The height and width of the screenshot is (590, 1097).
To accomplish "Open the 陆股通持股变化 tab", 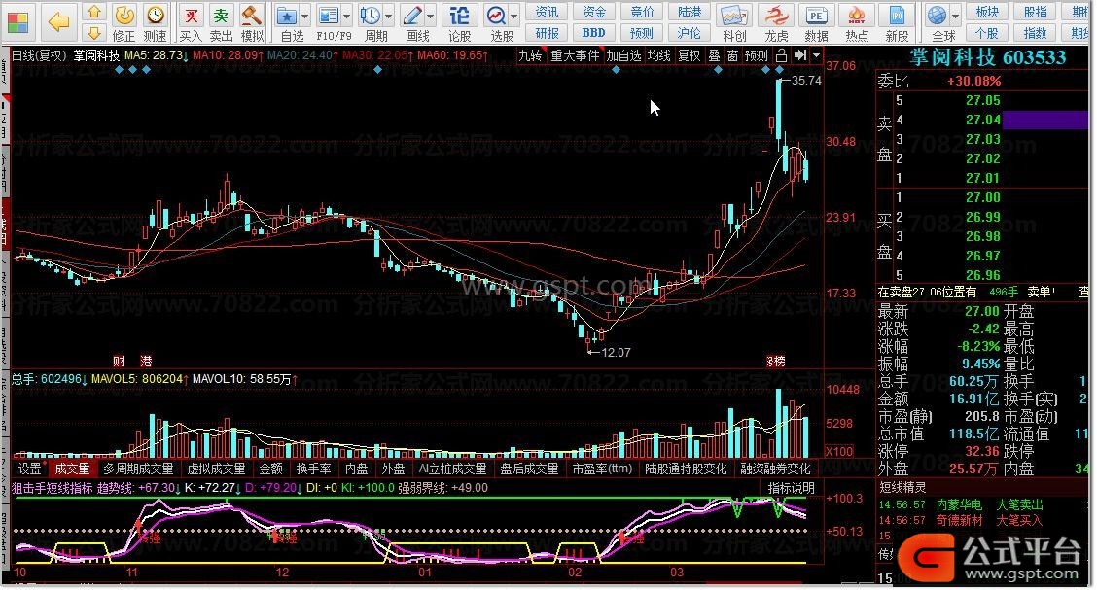I will click(x=686, y=469).
